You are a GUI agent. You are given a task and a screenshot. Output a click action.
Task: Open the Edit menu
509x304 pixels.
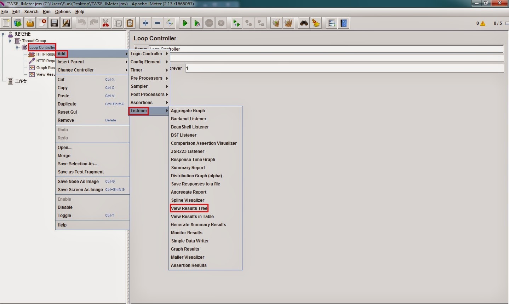(x=16, y=12)
